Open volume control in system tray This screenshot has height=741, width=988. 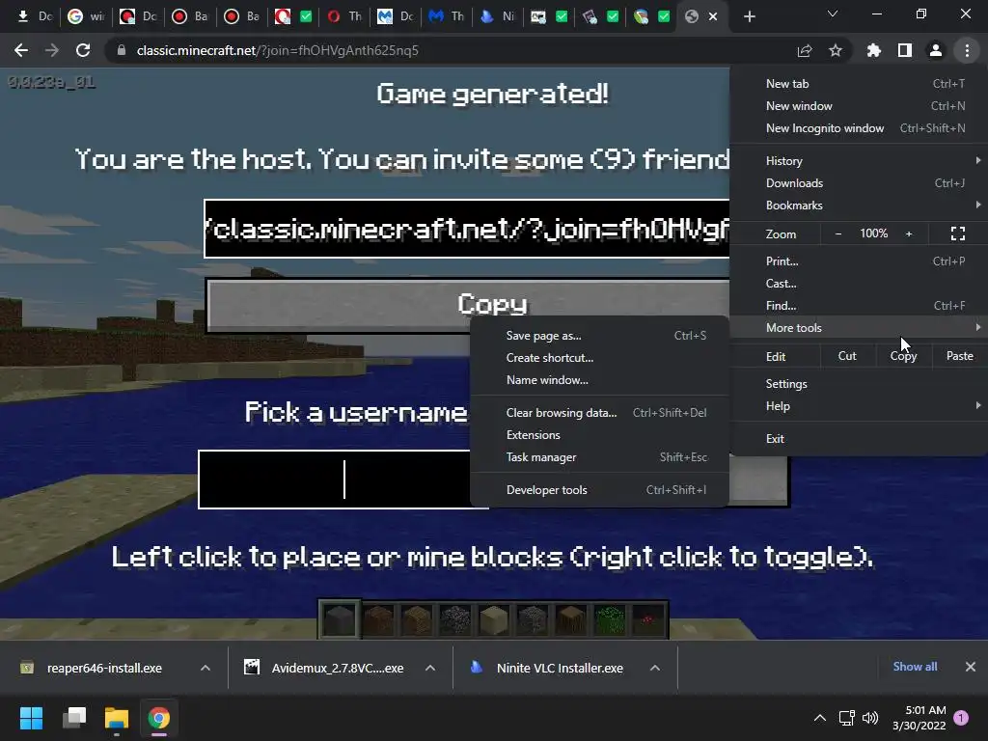point(870,718)
